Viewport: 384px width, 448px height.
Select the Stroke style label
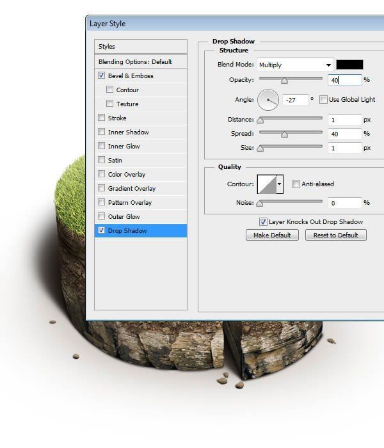117,118
